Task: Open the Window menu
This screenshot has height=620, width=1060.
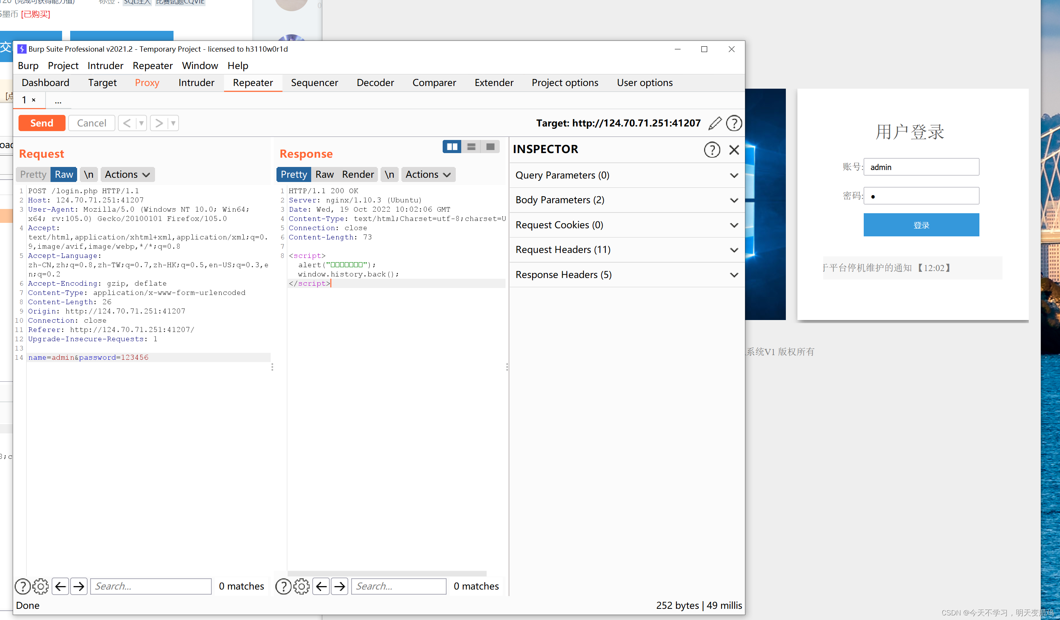Action: pyautogui.click(x=200, y=66)
